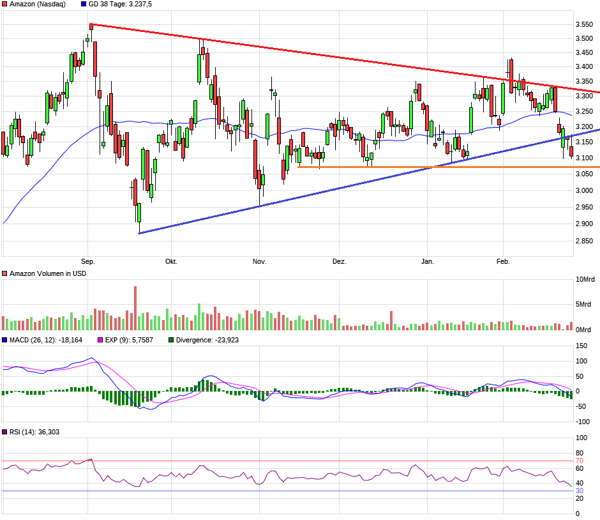Click the 3.400 price axis value
The width and height of the screenshot is (600, 520).
(x=584, y=66)
